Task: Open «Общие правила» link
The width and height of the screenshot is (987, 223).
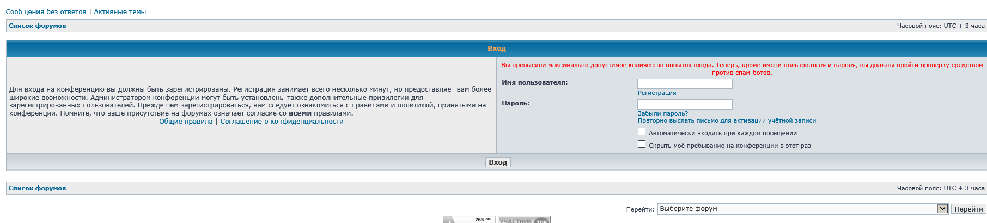Action: coord(186,122)
